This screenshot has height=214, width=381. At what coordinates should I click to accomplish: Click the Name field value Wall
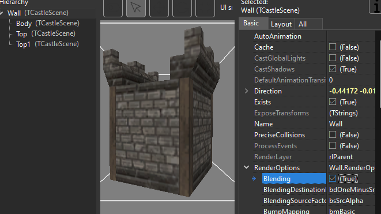tap(352, 124)
